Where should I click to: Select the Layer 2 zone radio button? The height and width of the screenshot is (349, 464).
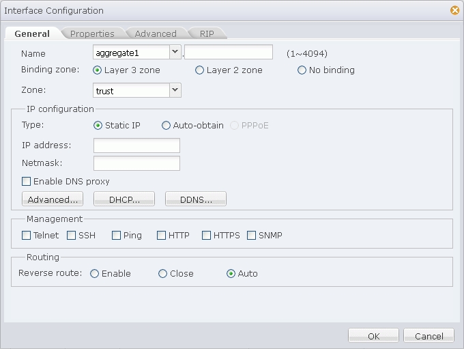pyautogui.click(x=199, y=70)
